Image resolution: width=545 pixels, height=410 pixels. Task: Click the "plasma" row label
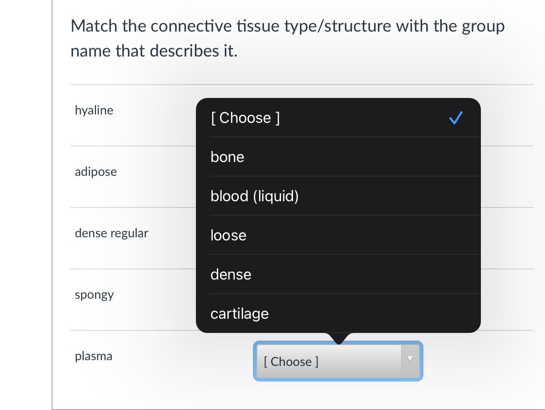click(x=94, y=356)
